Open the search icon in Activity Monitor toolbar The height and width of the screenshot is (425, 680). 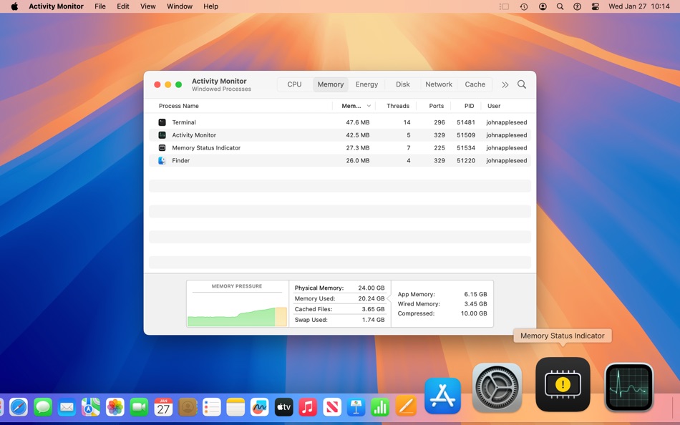522,84
